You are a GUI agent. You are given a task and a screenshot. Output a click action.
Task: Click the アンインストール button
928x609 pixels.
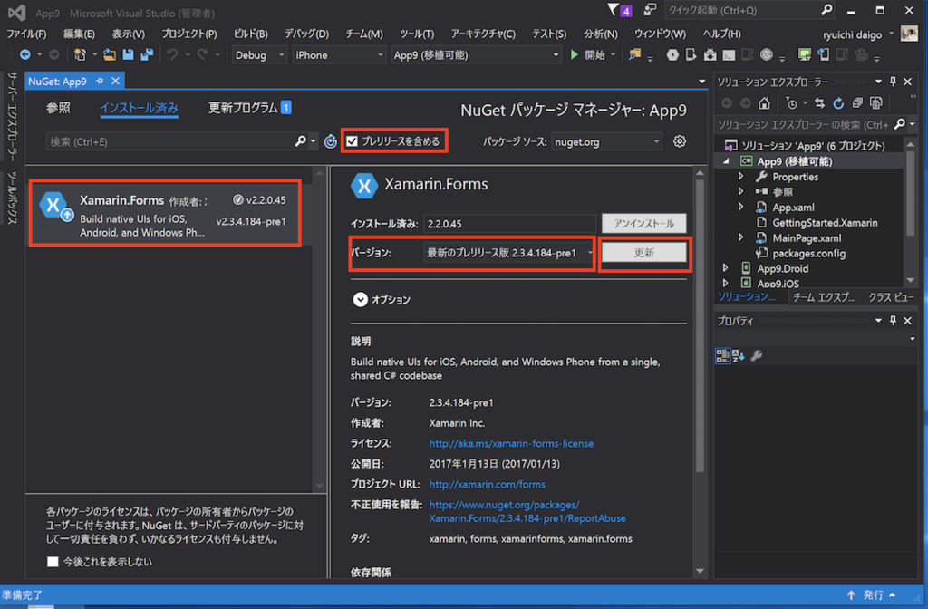coord(644,224)
